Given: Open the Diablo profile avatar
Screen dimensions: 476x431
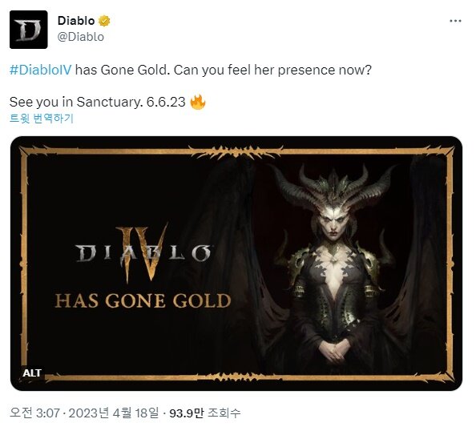Looking at the screenshot, I should click(29, 30).
